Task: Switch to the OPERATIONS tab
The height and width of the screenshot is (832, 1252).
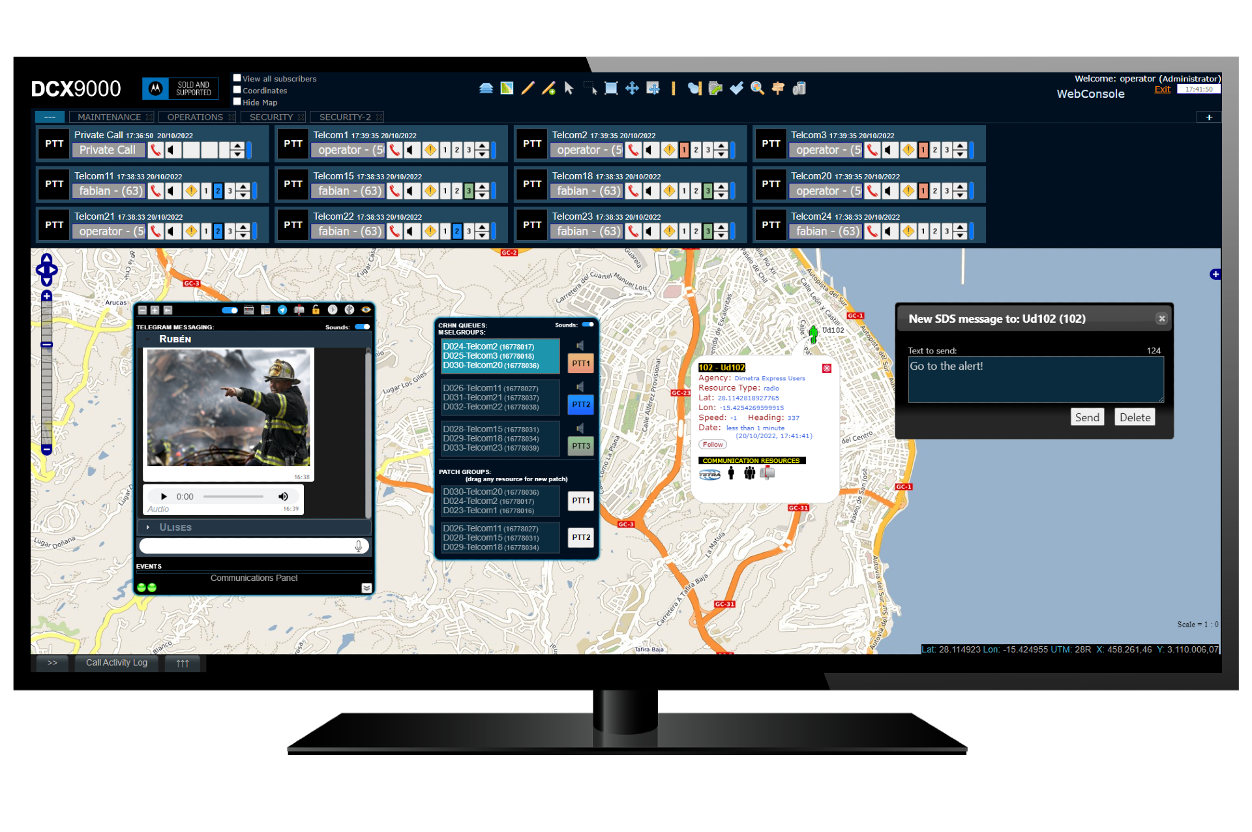Action: coord(194,117)
